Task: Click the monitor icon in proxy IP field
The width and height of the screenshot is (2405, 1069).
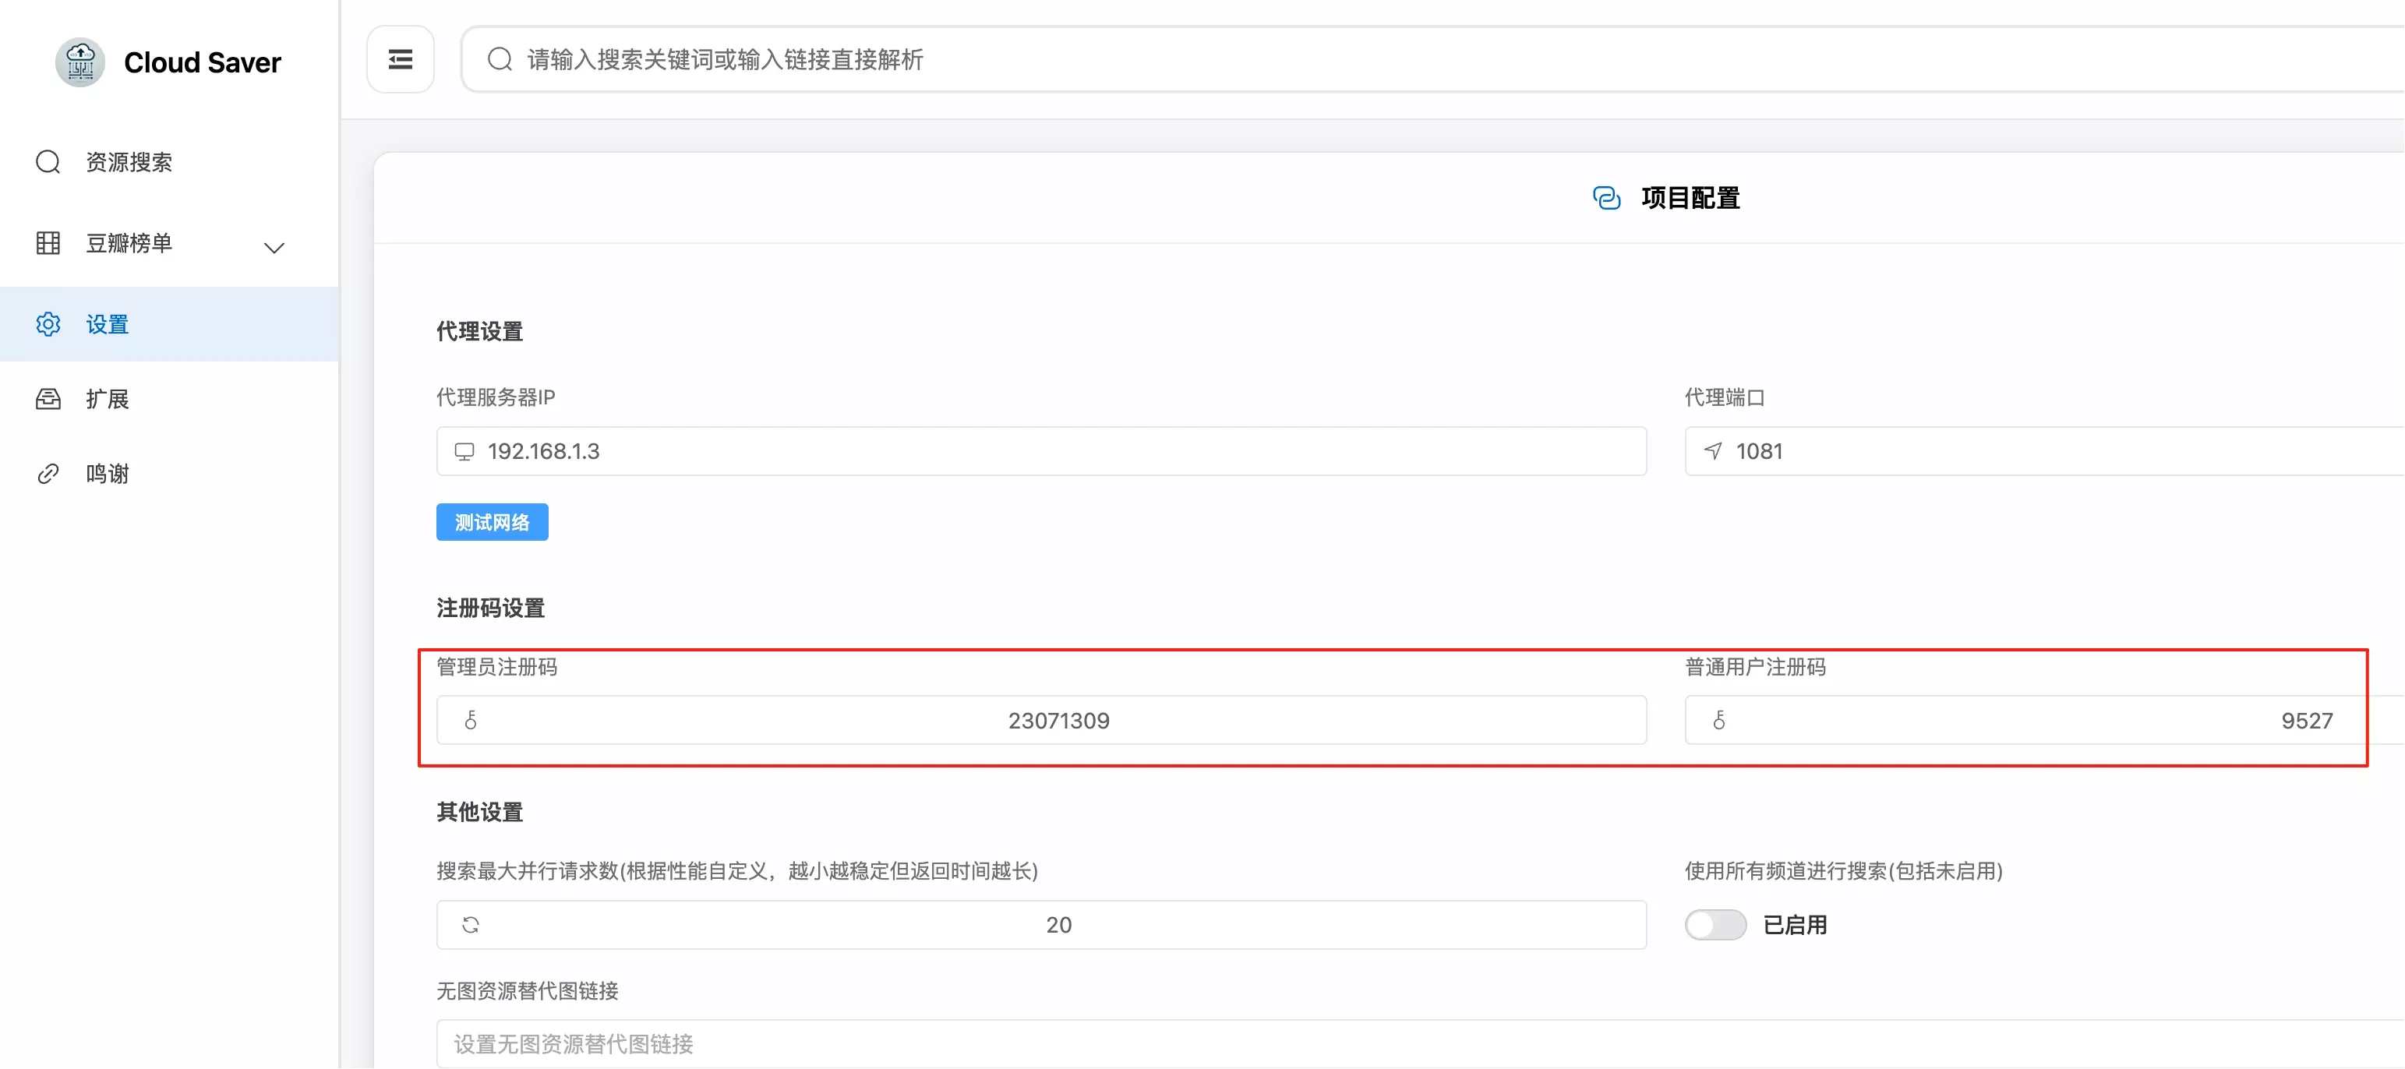Action: [x=464, y=452]
